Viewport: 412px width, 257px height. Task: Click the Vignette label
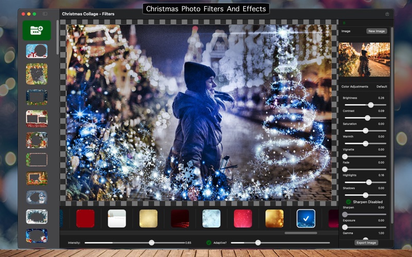[x=349, y=150]
